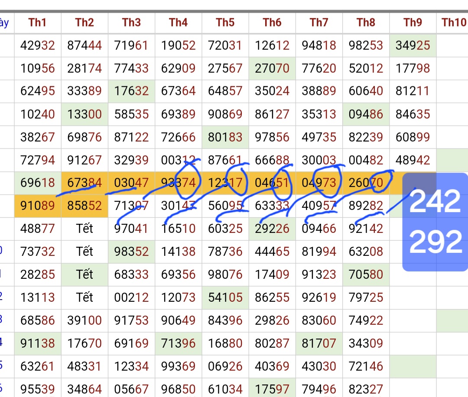Click green-highlighted cell 34925

click(x=413, y=45)
